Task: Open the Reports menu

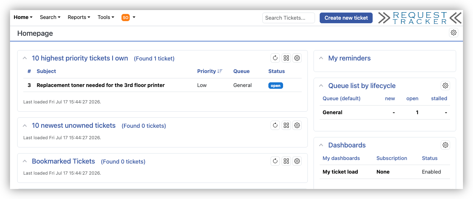Action: [x=79, y=17]
